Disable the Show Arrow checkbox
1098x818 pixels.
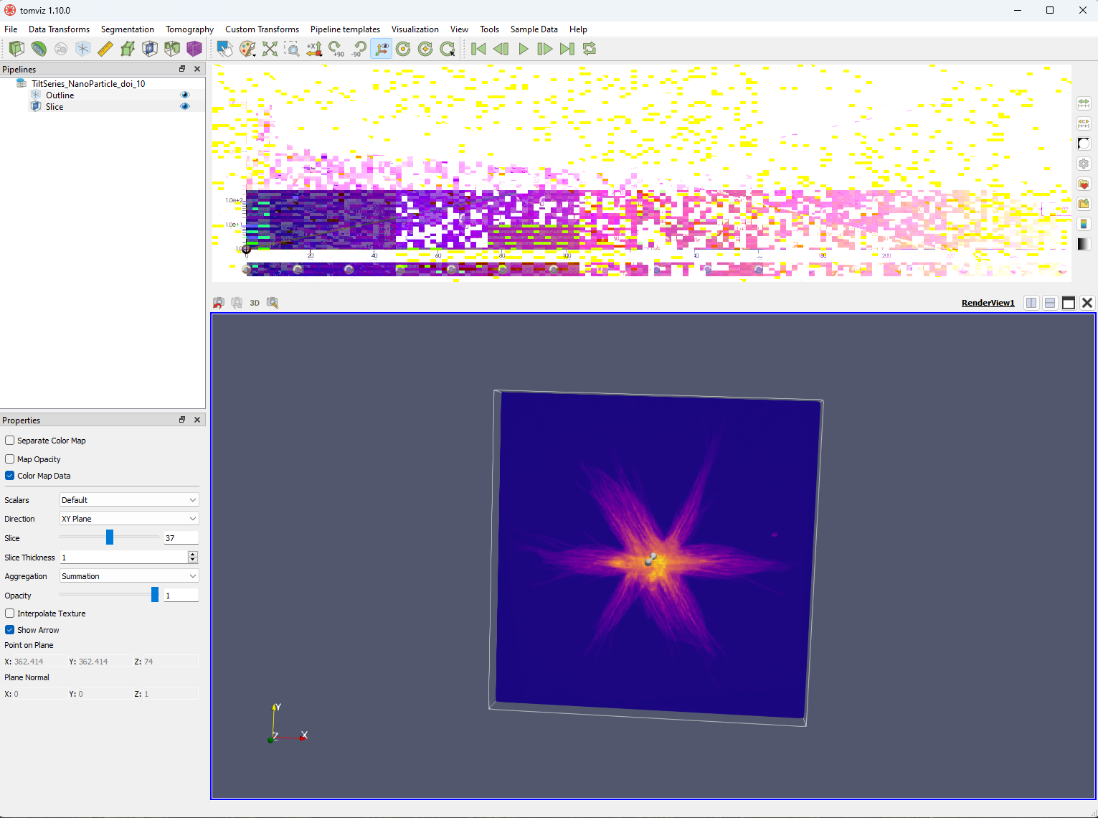9,629
